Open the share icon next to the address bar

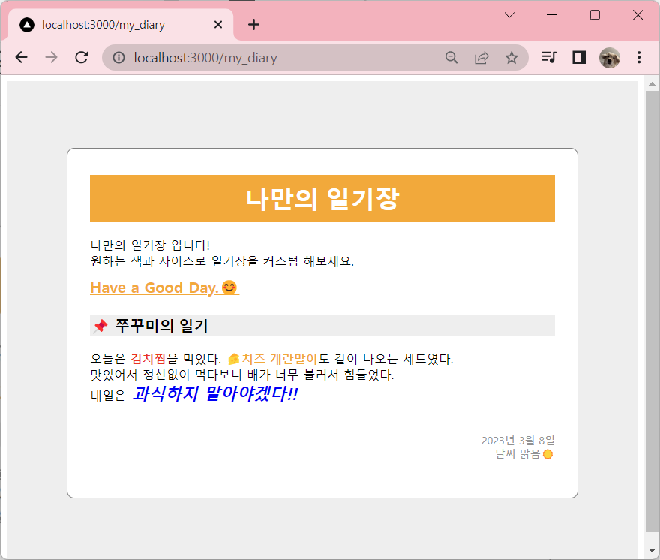(x=481, y=57)
